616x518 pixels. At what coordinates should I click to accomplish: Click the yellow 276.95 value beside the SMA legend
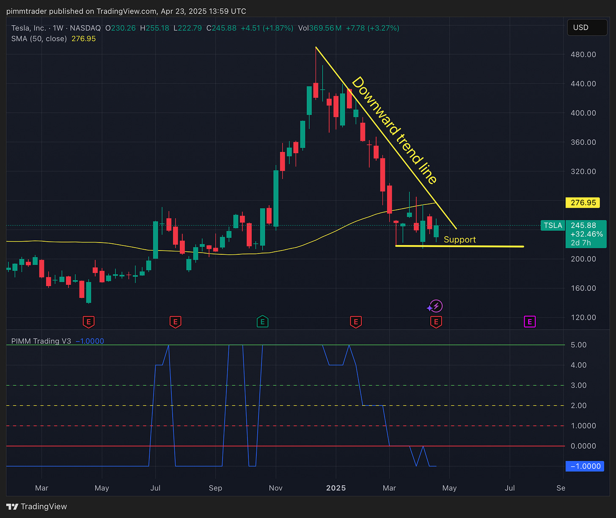tap(84, 39)
